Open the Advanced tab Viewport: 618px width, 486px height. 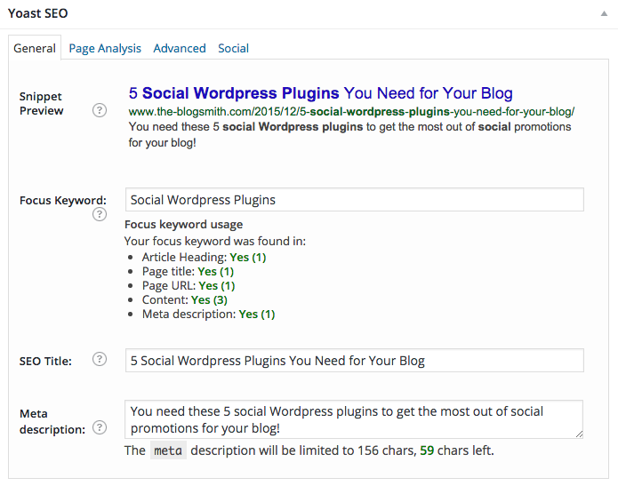pyautogui.click(x=180, y=49)
